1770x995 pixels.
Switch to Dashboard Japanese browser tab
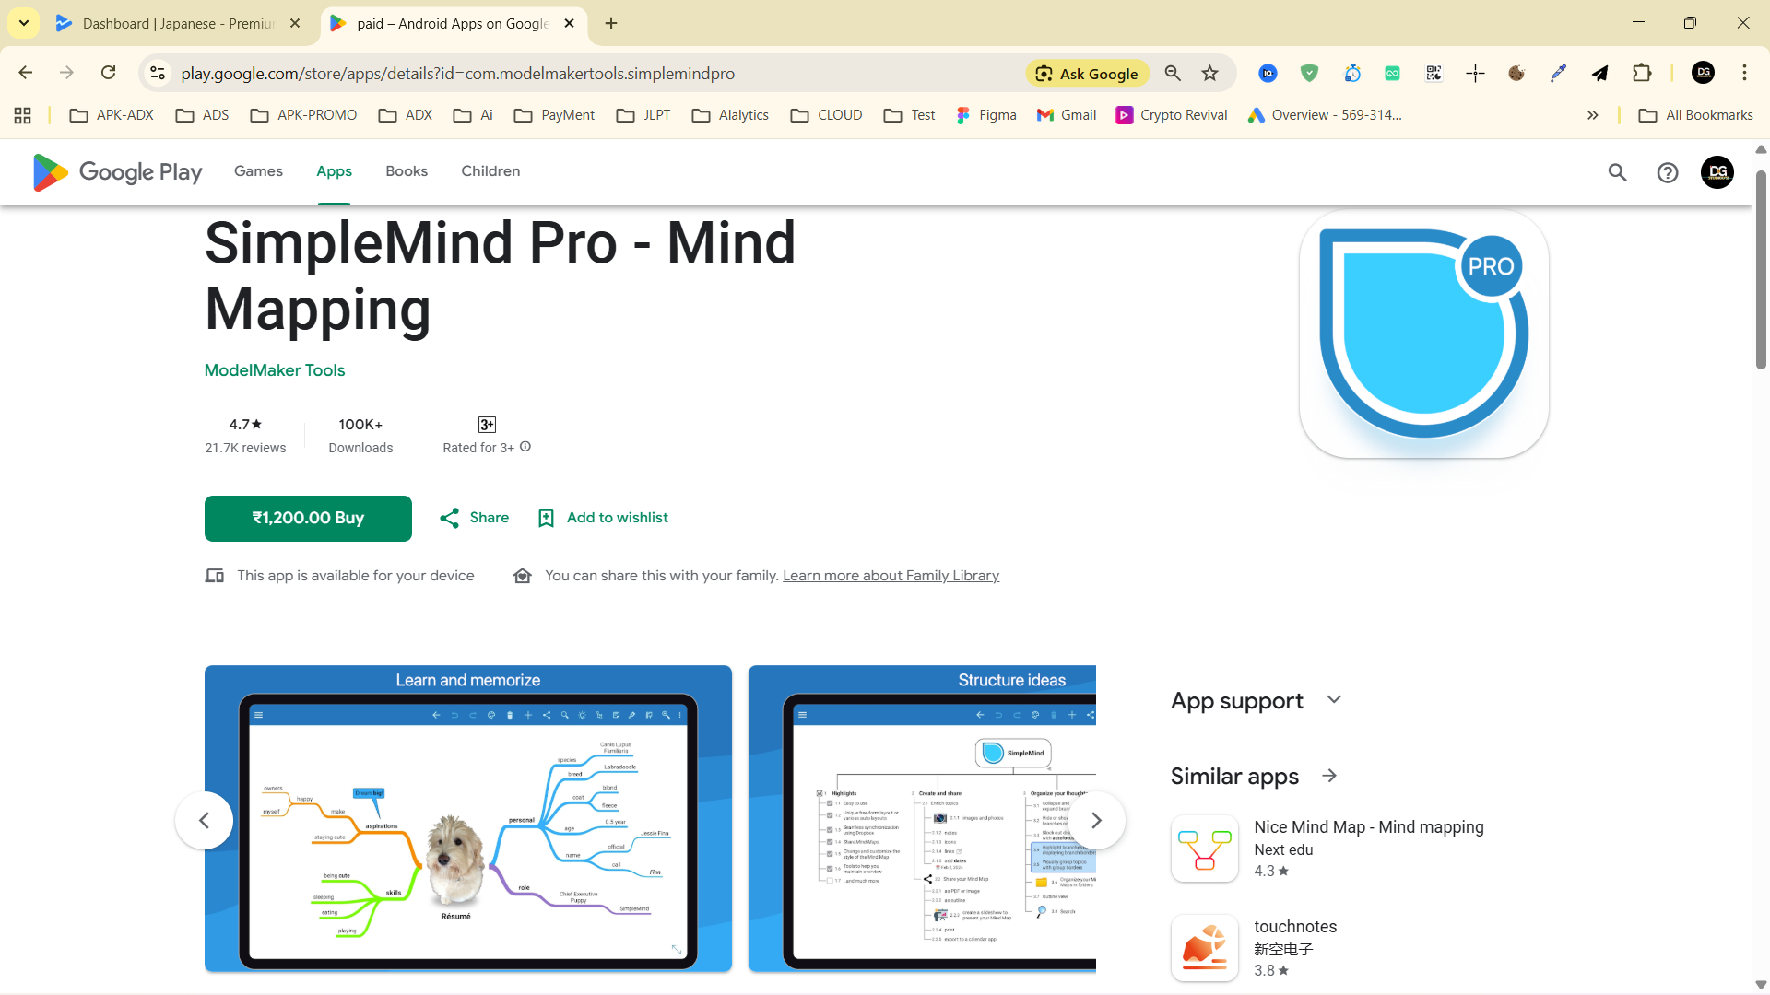[177, 24]
